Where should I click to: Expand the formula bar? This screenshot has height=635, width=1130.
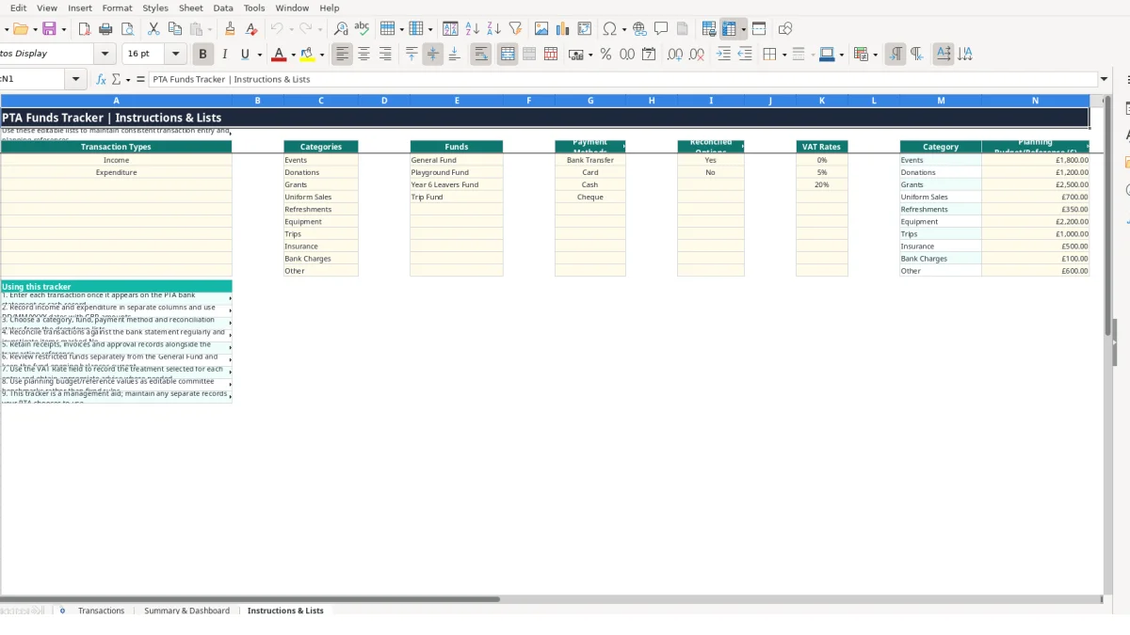point(1105,80)
